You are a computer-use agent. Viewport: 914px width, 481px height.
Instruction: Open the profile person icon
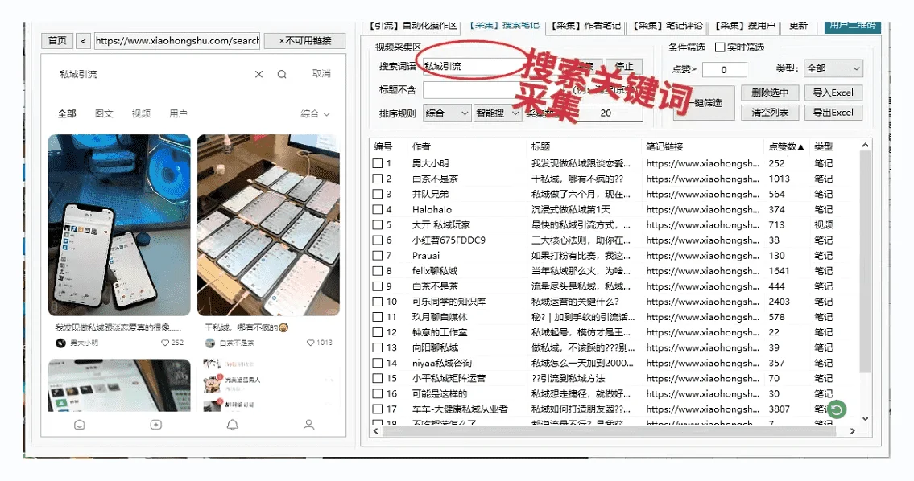(x=308, y=426)
